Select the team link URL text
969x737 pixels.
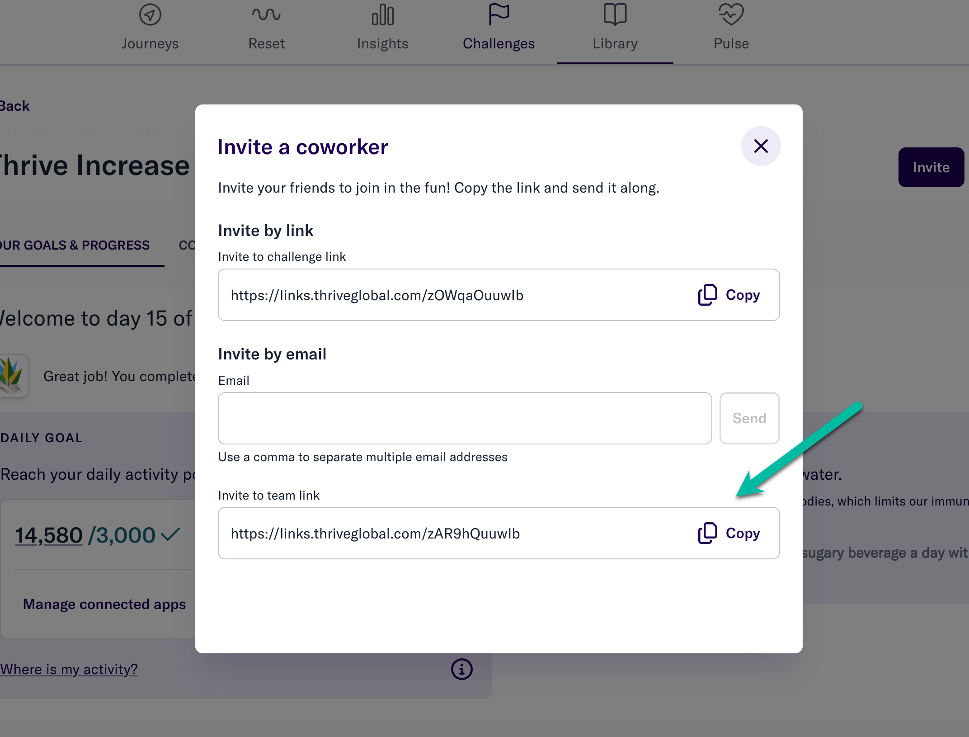click(x=375, y=534)
